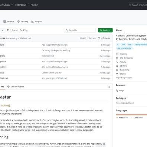The width and height of the screenshot is (147, 147).
Task: Click the tag icon beside 1 Tag
Action: coord(21,30)
